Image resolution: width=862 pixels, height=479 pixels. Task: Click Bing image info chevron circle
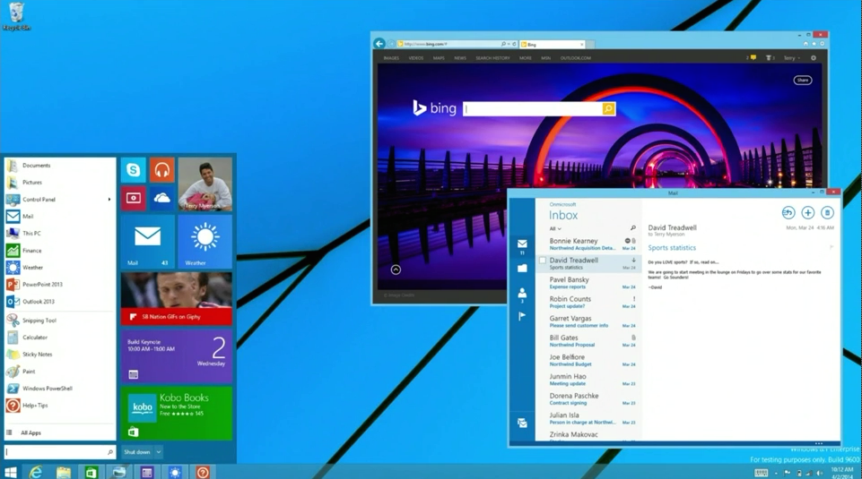[396, 269]
